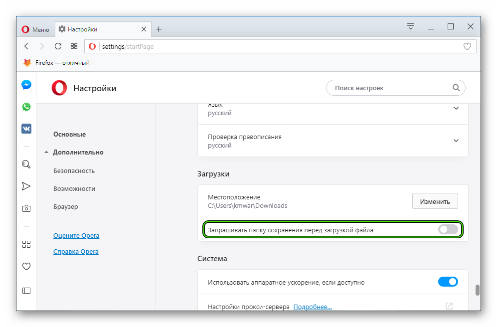Open the Opera Menu button
Viewport: 497px width, 327px height.
[35, 29]
